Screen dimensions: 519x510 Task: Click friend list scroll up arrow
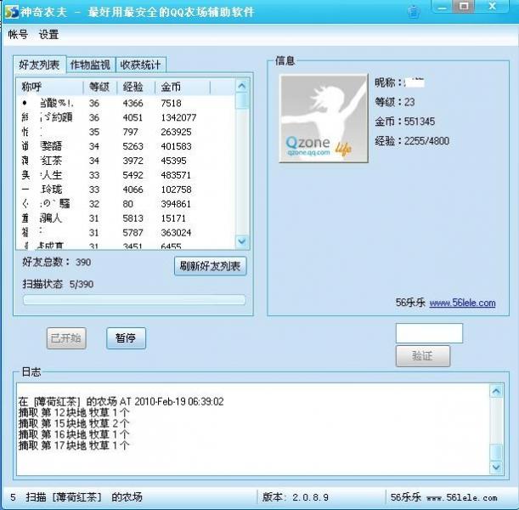(242, 87)
